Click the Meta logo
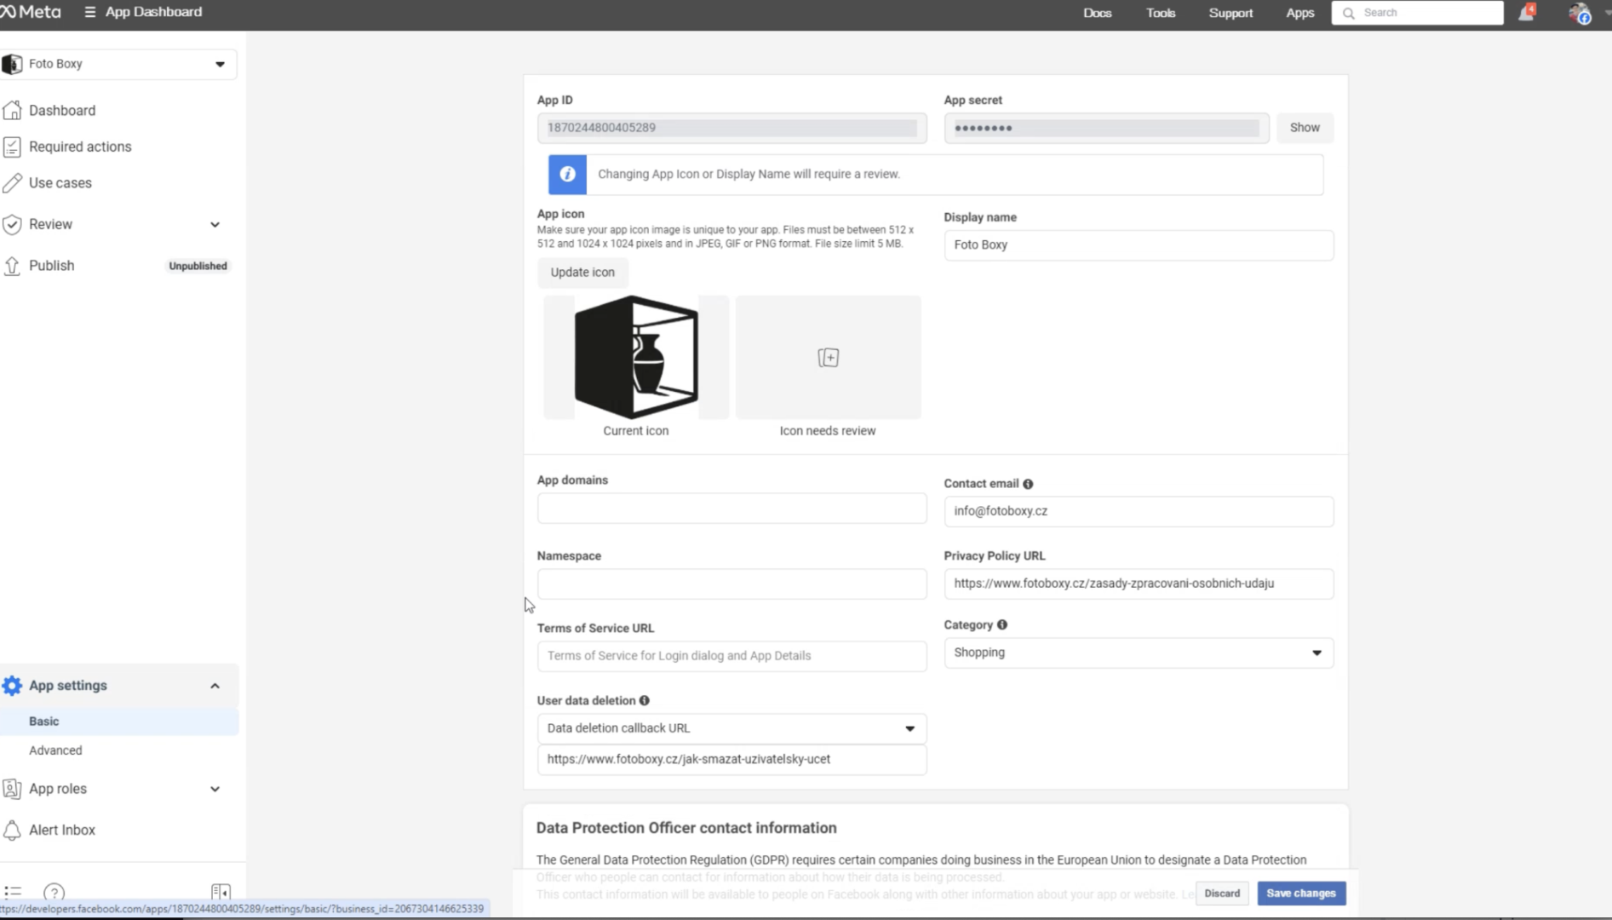Viewport: 1612px width, 920px height. [31, 12]
